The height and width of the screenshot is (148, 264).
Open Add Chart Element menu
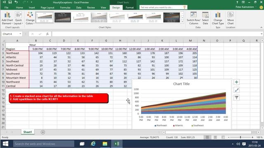7,18
